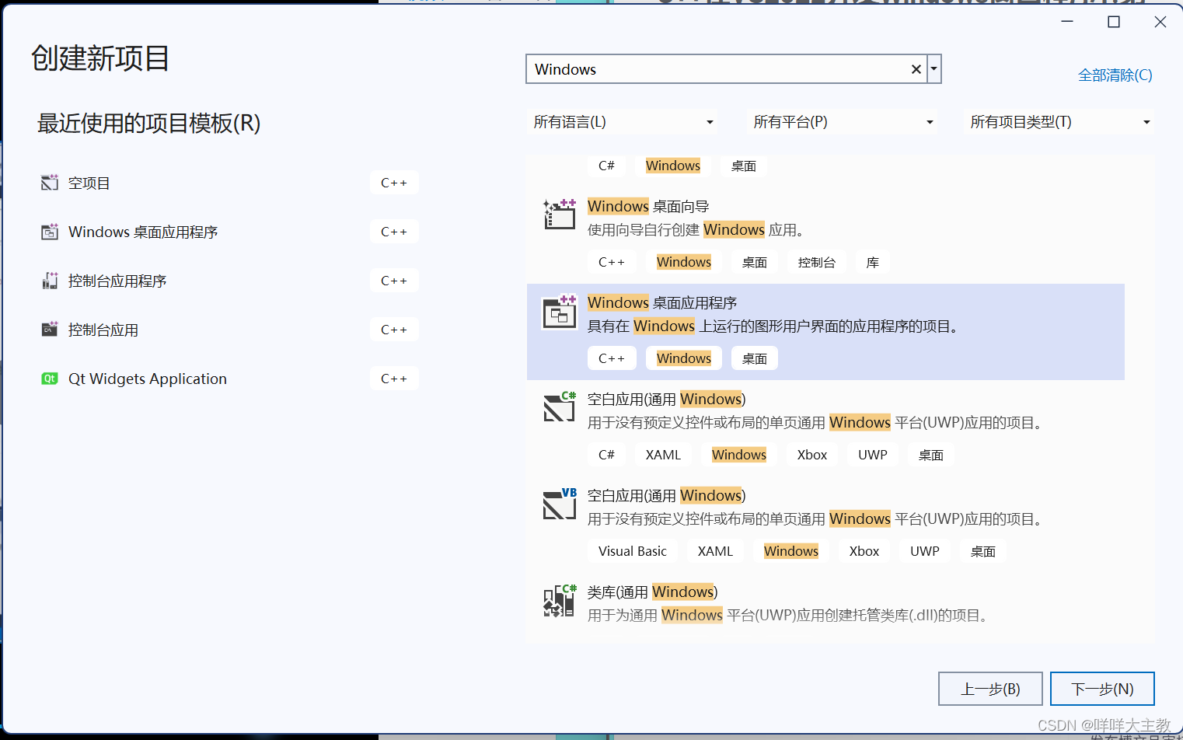Click description 具有在 Windows 上运行的图形用户界面
The height and width of the screenshot is (740, 1183).
coord(774,326)
